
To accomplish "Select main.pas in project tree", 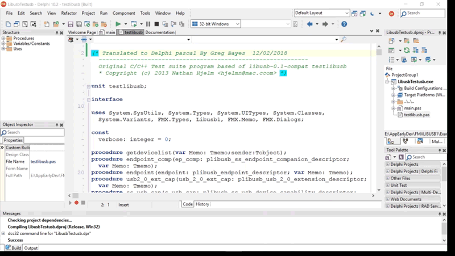I will [412, 108].
